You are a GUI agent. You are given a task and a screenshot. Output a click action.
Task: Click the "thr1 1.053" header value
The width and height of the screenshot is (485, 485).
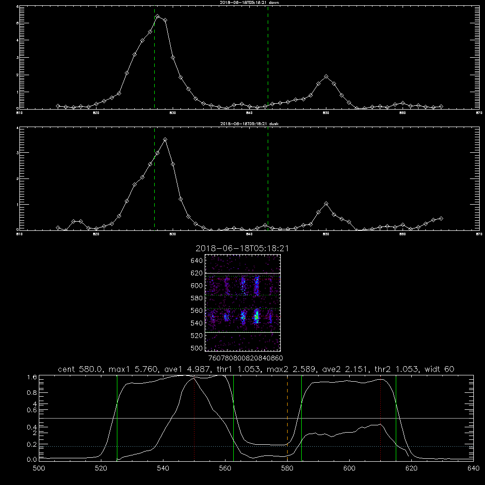pyautogui.click(x=240, y=369)
